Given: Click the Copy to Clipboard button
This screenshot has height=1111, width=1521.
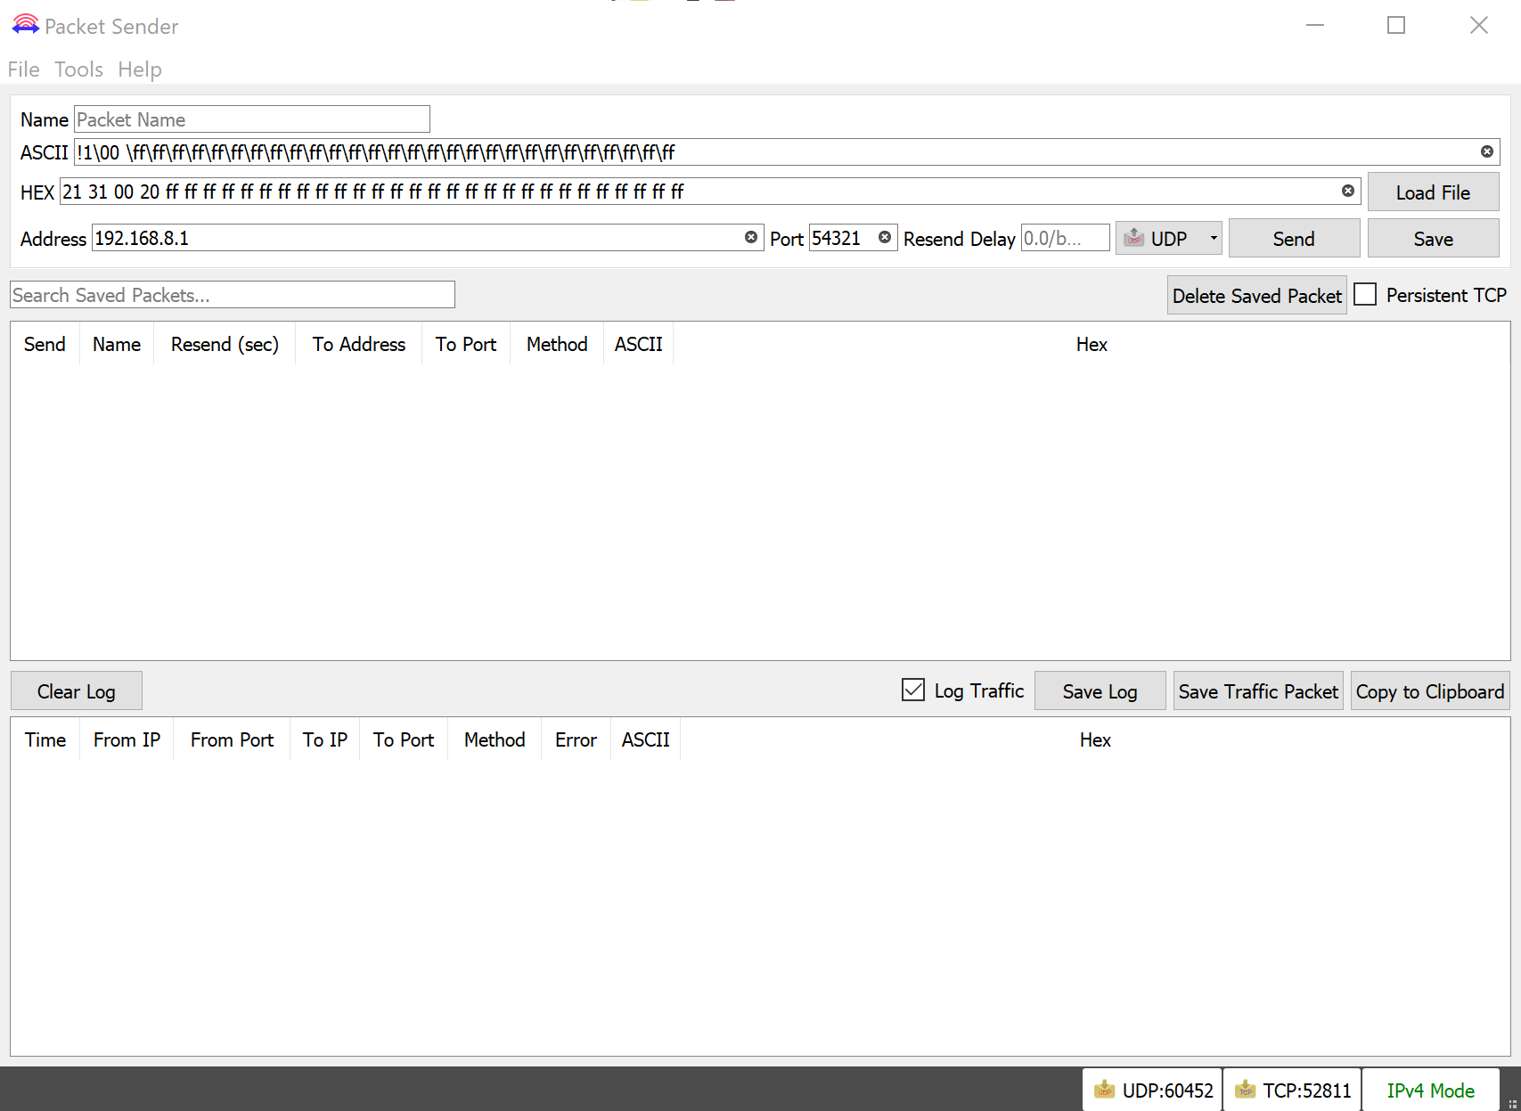Looking at the screenshot, I should 1429,691.
